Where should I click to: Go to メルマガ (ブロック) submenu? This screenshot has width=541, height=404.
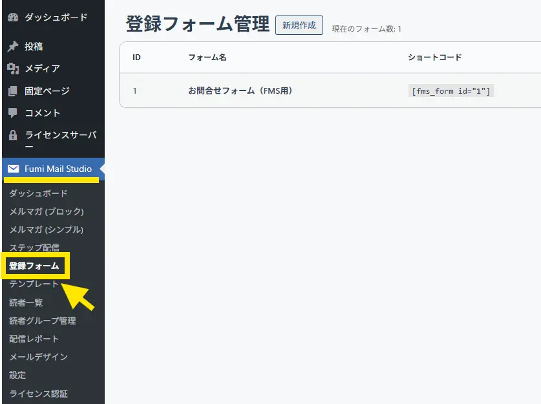[47, 211]
